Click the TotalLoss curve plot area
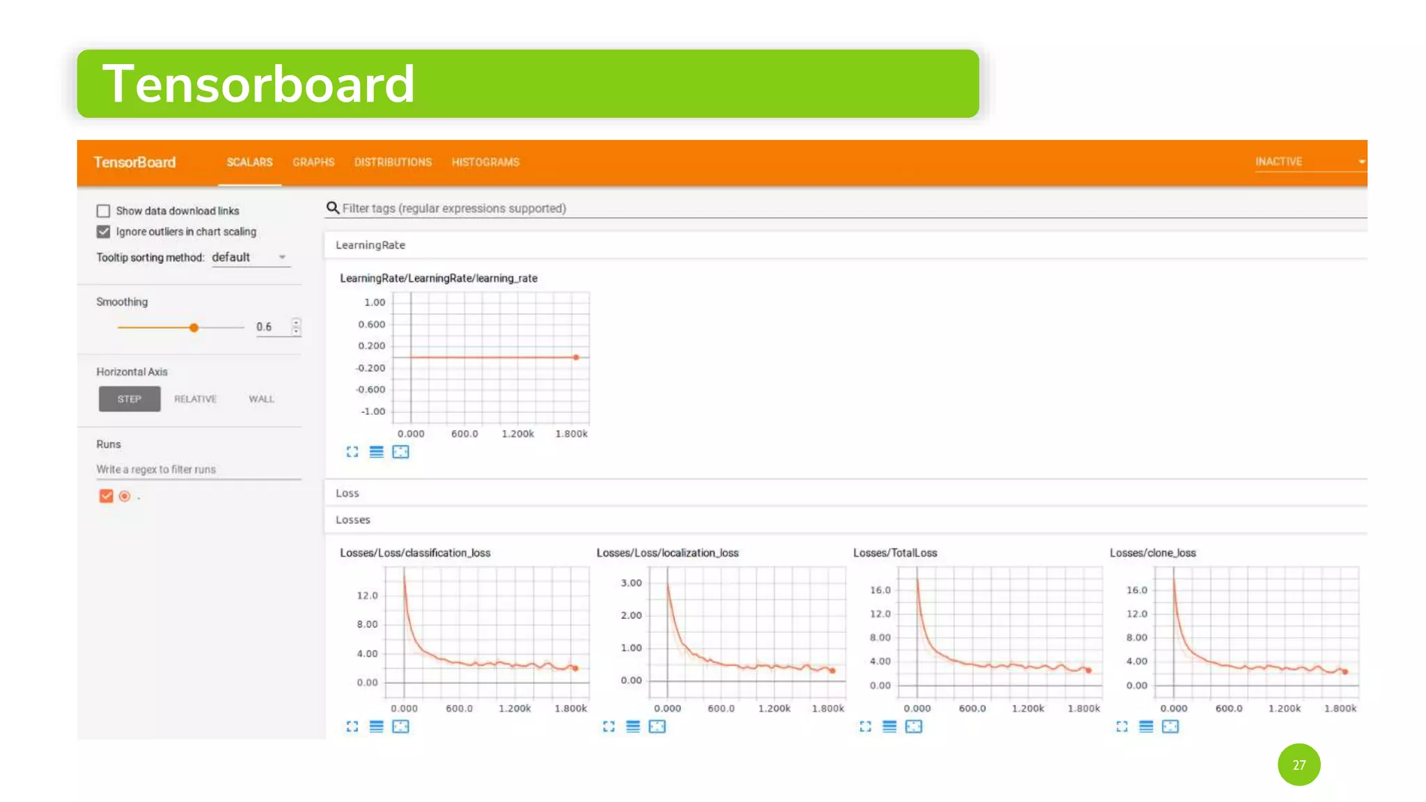The image size is (1426, 802). [x=1000, y=631]
